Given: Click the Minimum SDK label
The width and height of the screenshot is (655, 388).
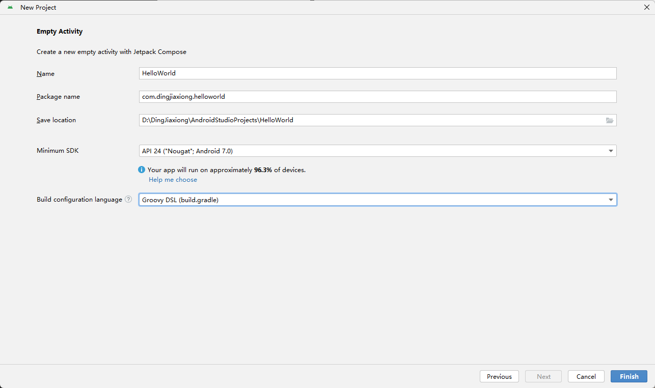Looking at the screenshot, I should click(58, 151).
